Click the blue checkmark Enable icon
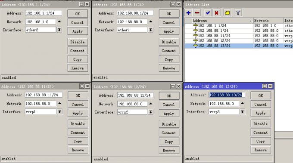 (208, 13)
